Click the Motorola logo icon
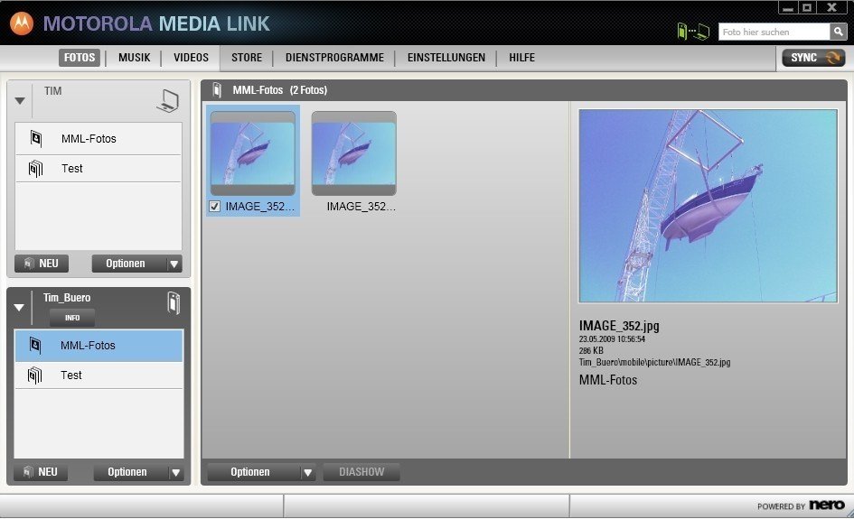 [22, 23]
